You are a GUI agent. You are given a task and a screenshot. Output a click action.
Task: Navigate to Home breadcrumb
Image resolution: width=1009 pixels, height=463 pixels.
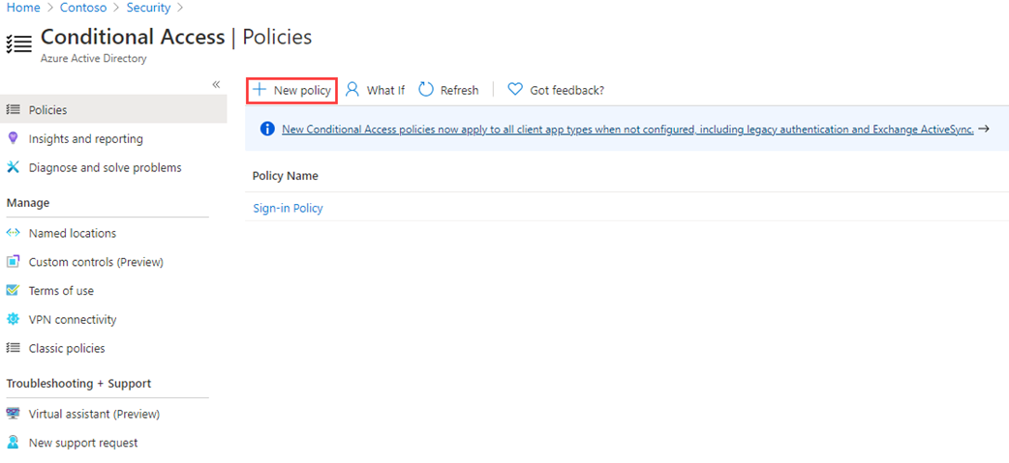23,8
